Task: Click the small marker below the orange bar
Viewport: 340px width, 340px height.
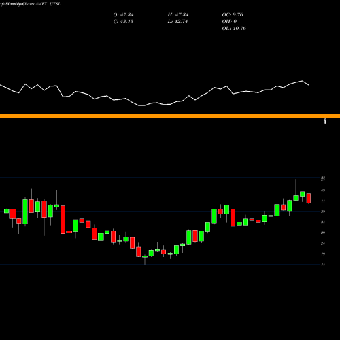Action: coord(325,121)
